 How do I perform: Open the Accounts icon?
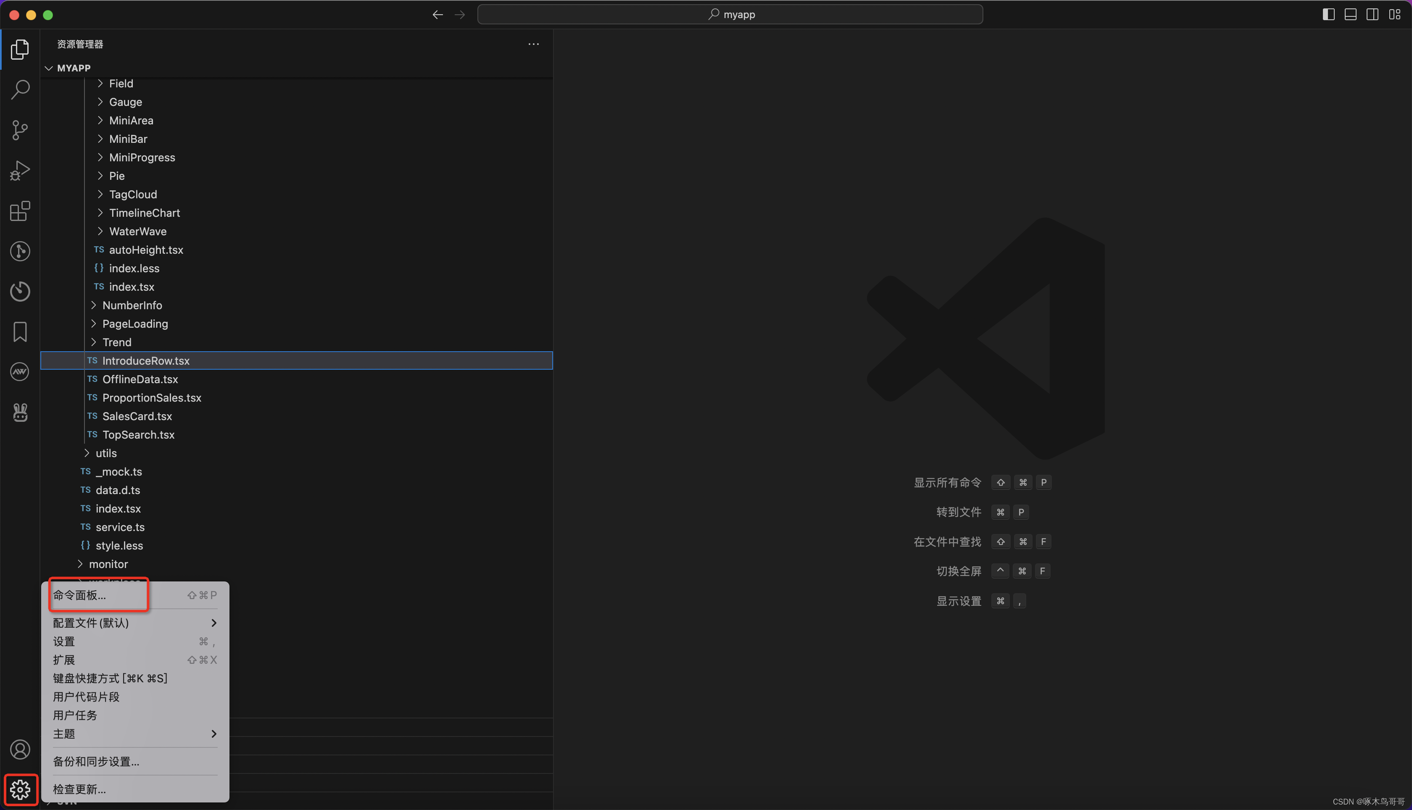[20, 750]
